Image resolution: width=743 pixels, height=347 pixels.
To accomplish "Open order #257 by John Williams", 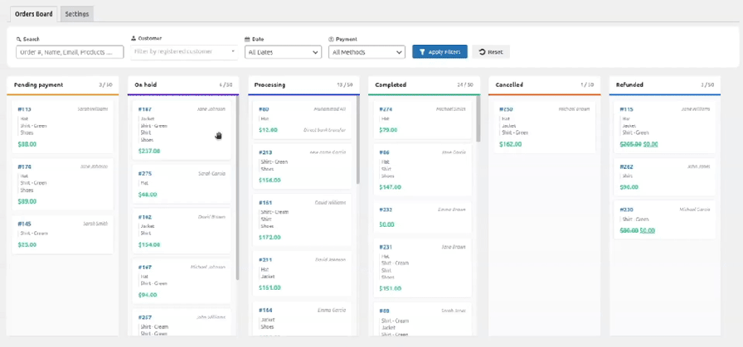I will [182, 322].
